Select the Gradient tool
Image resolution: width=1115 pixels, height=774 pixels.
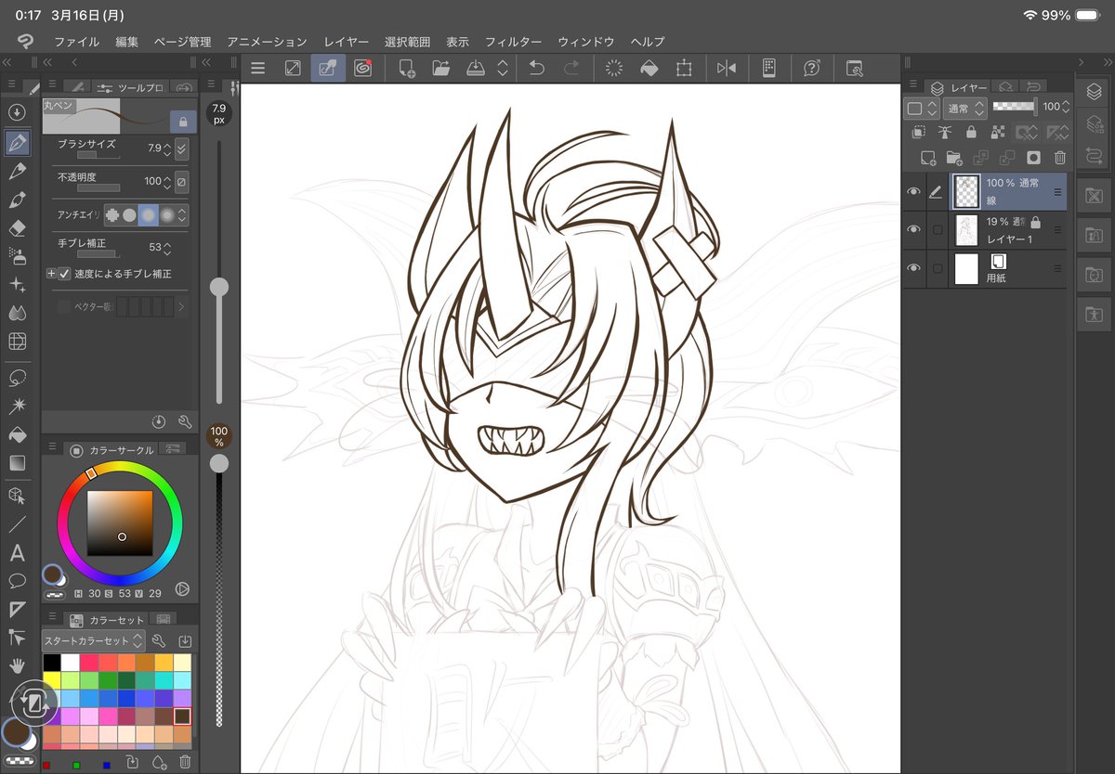(x=17, y=462)
